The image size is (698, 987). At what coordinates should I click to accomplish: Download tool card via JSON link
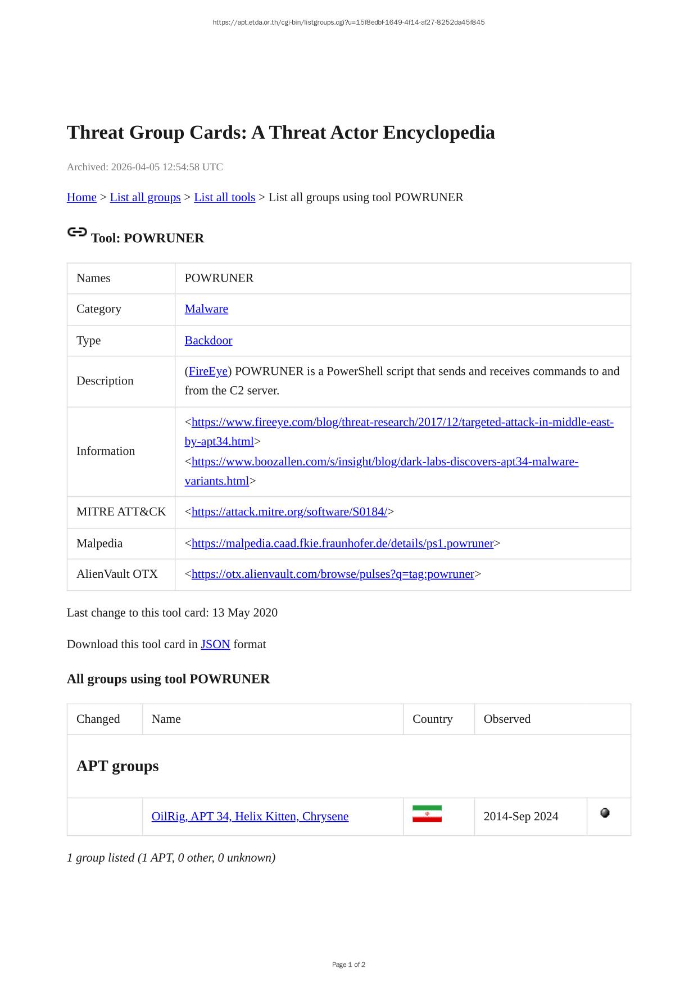click(x=215, y=645)
